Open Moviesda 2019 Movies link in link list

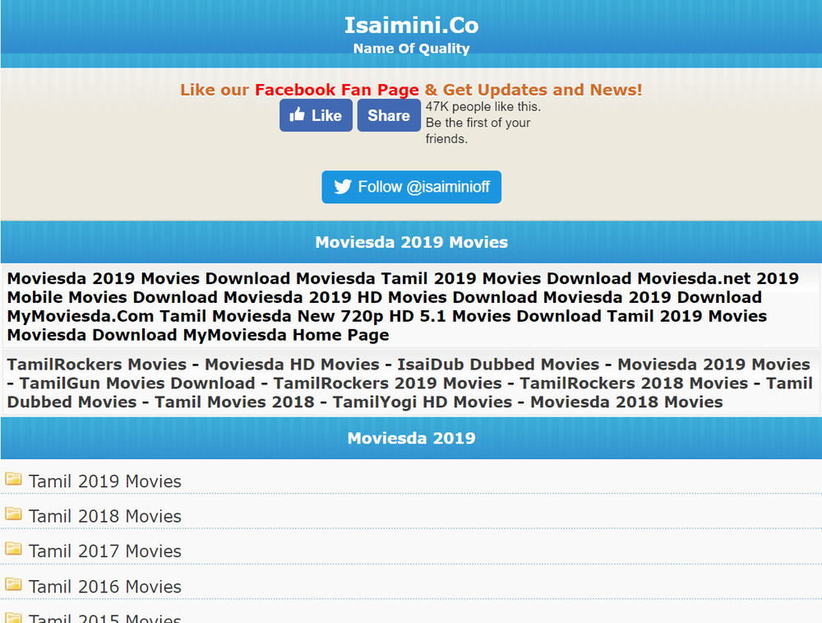[x=713, y=365]
